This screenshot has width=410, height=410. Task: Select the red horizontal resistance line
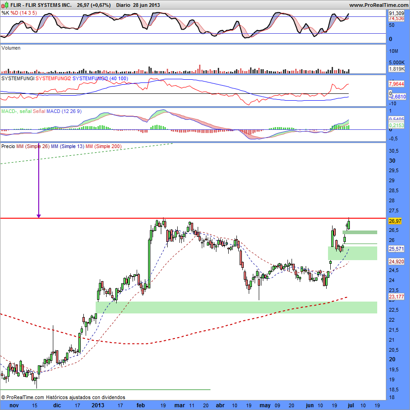193,218
